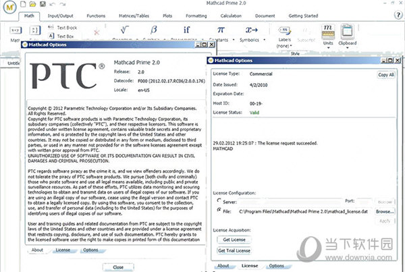Open the Matrices/Tables ribbon tab
405x272 pixels.
tap(134, 16)
